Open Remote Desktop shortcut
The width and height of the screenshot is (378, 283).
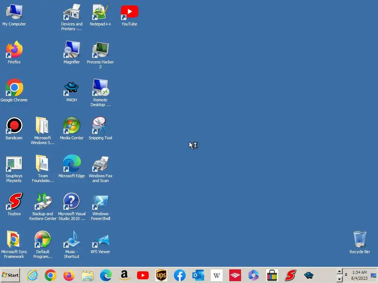(x=100, y=93)
